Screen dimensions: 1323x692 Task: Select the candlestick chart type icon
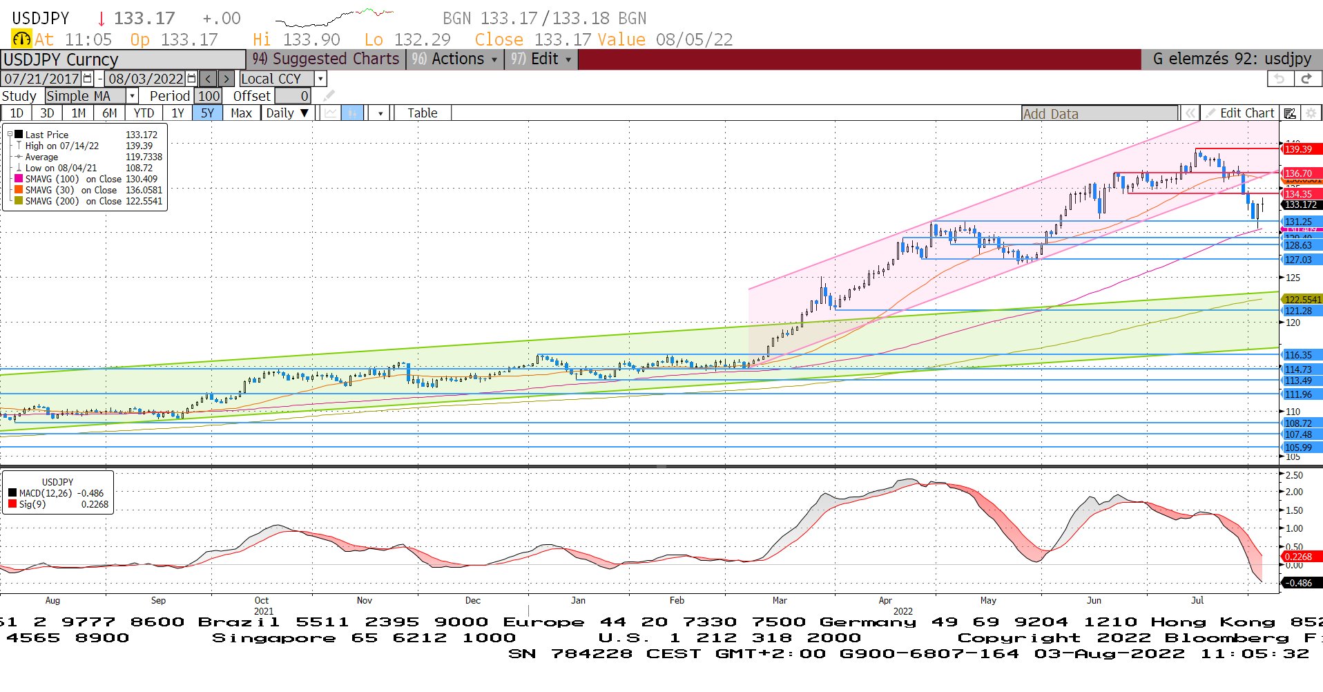[x=352, y=113]
